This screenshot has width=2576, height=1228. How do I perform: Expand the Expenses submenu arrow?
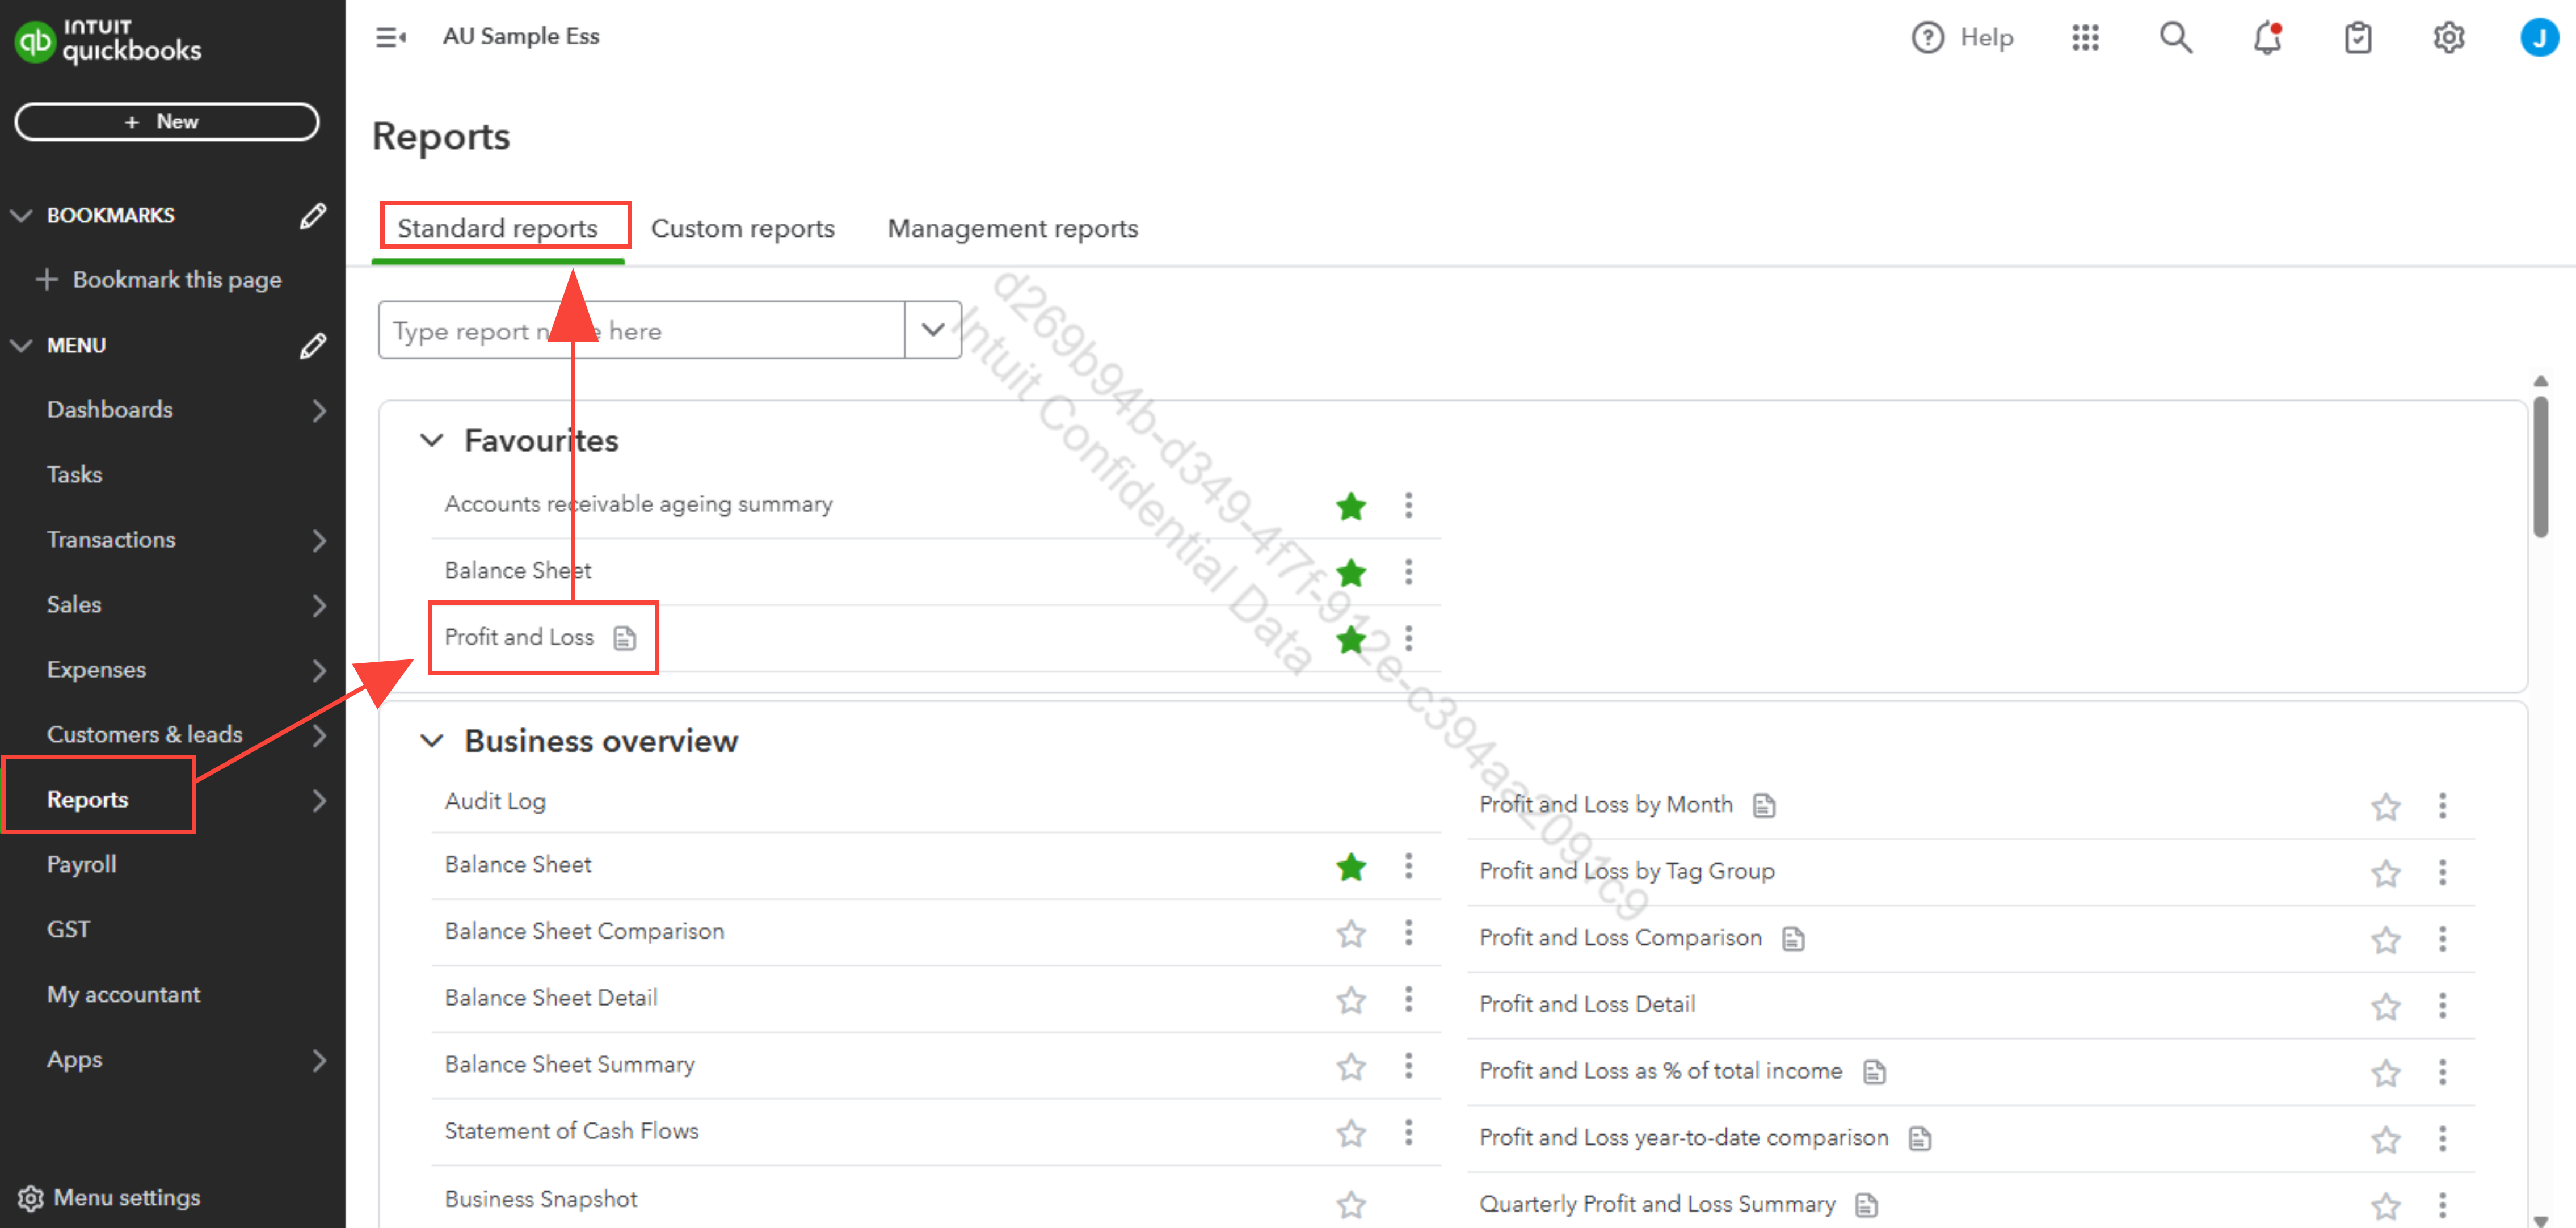click(x=319, y=670)
